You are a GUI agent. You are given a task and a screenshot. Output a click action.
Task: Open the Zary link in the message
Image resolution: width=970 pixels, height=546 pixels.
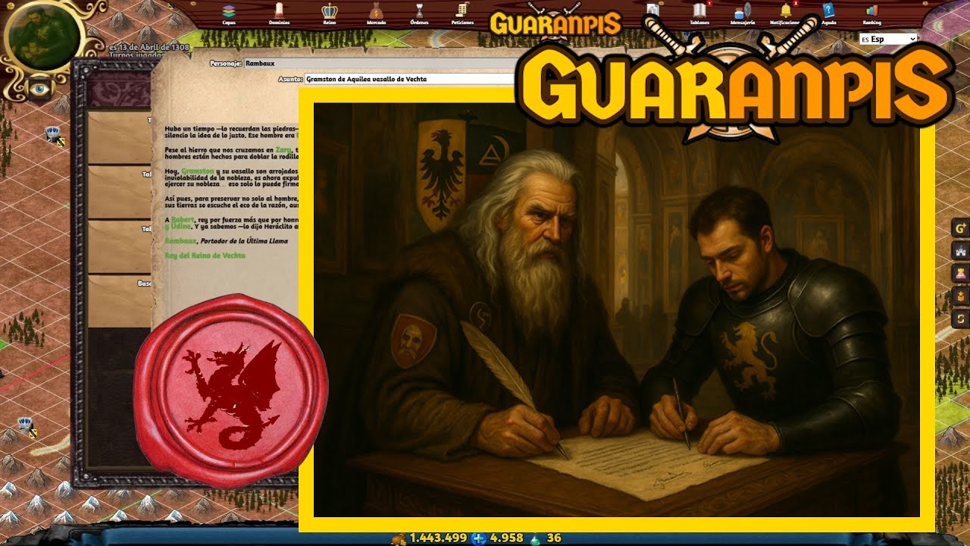[x=283, y=150]
